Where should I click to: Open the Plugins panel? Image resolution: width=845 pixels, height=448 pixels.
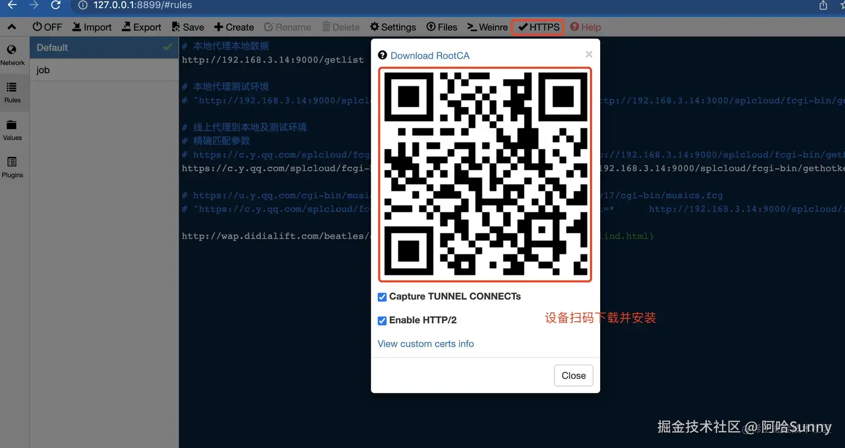click(12, 168)
